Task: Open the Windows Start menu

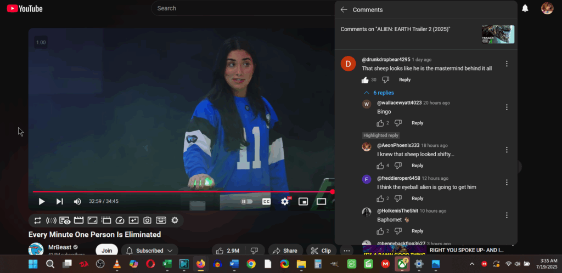Action: point(33,264)
